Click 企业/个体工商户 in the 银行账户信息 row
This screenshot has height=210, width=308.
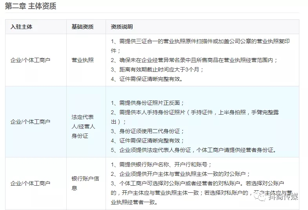pos(30,183)
